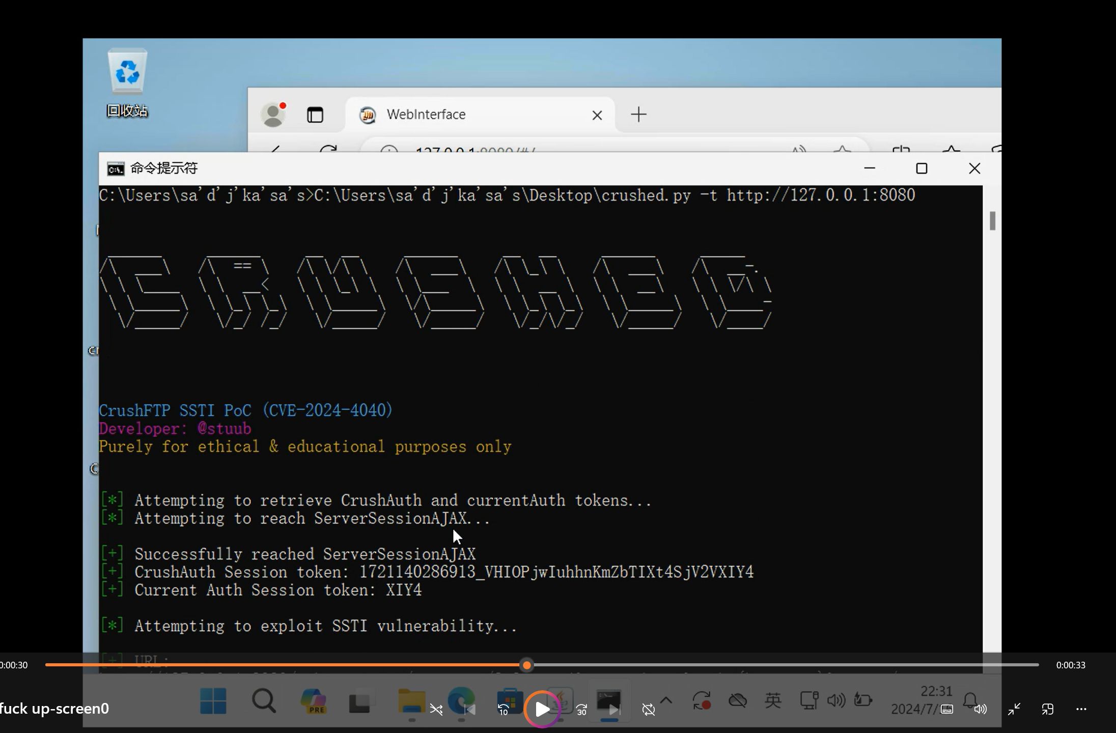The height and width of the screenshot is (733, 1116).
Task: Jump to the next video
Action: tap(615, 709)
